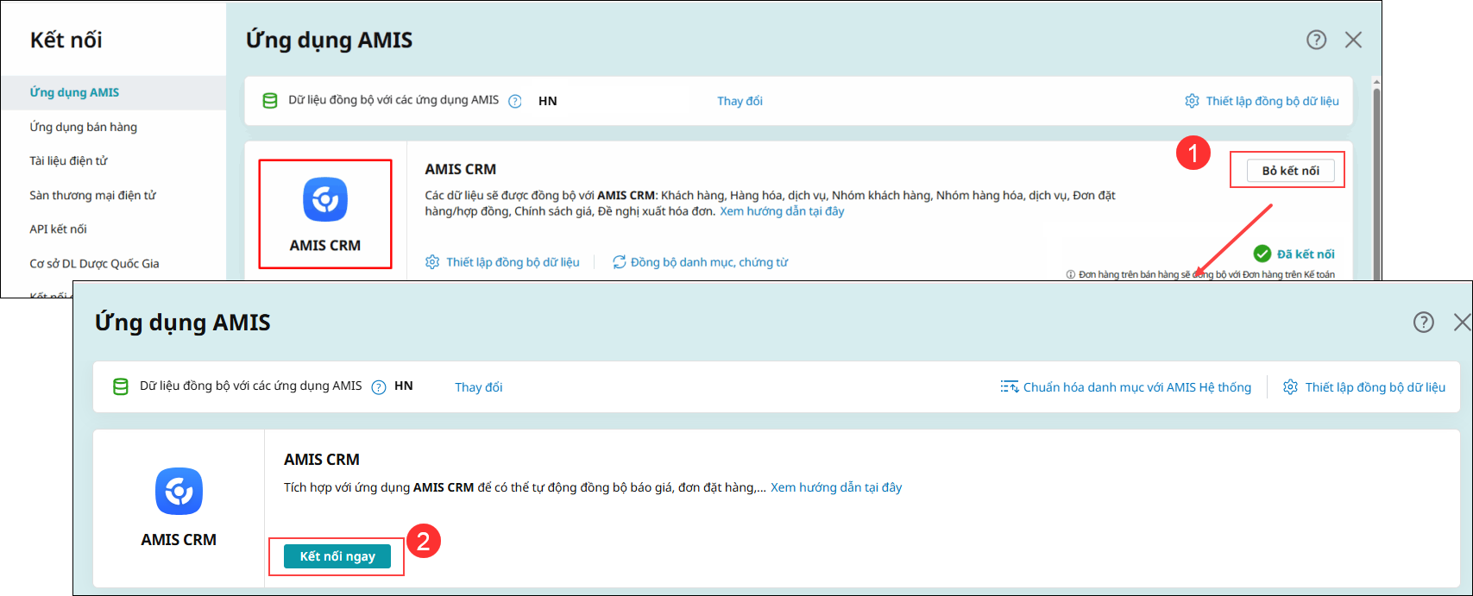Click the info icon next to HN in bottom dialog
Image resolution: width=1473 pixels, height=596 pixels.
tap(378, 387)
